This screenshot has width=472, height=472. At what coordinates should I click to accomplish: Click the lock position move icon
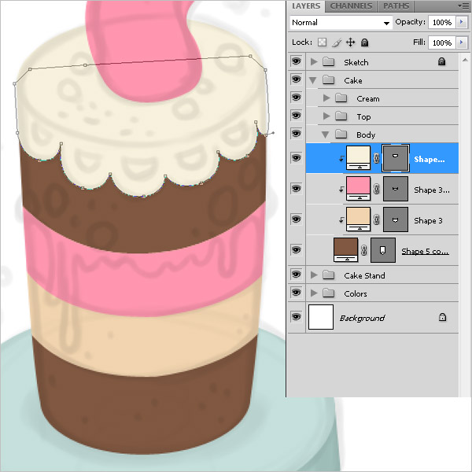coord(350,42)
